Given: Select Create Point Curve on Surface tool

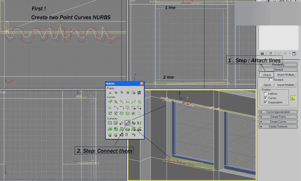Looking at the screenshot, I should tap(127, 113).
